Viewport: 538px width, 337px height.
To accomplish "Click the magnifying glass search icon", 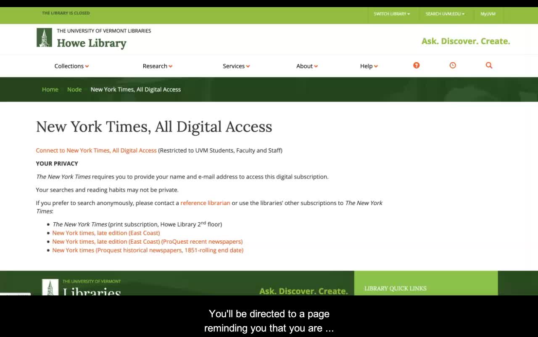I will [x=489, y=65].
